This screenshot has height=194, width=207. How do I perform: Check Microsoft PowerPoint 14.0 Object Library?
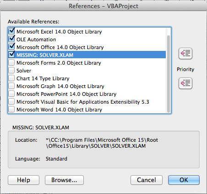point(11,94)
